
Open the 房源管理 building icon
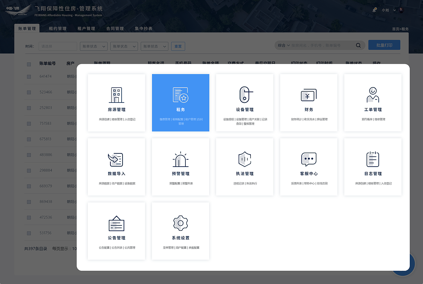pyautogui.click(x=116, y=95)
